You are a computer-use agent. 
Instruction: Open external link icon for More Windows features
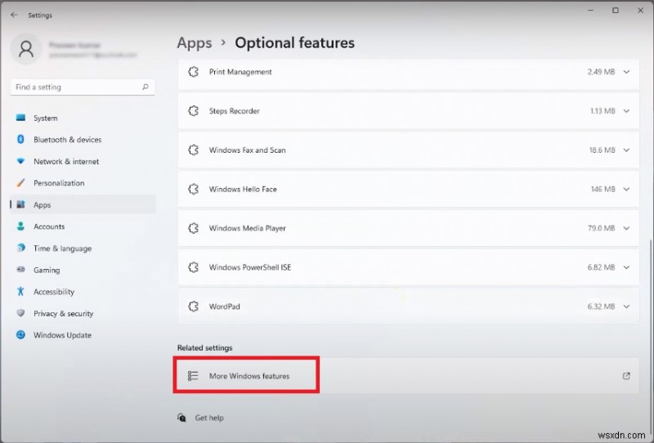pos(626,376)
